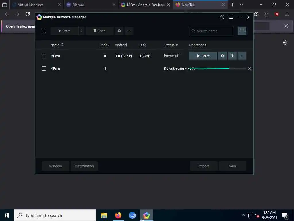This screenshot has width=294, height=221.
Task: Open the Multiple Instance Manager hamburger menu
Action: [231, 17]
